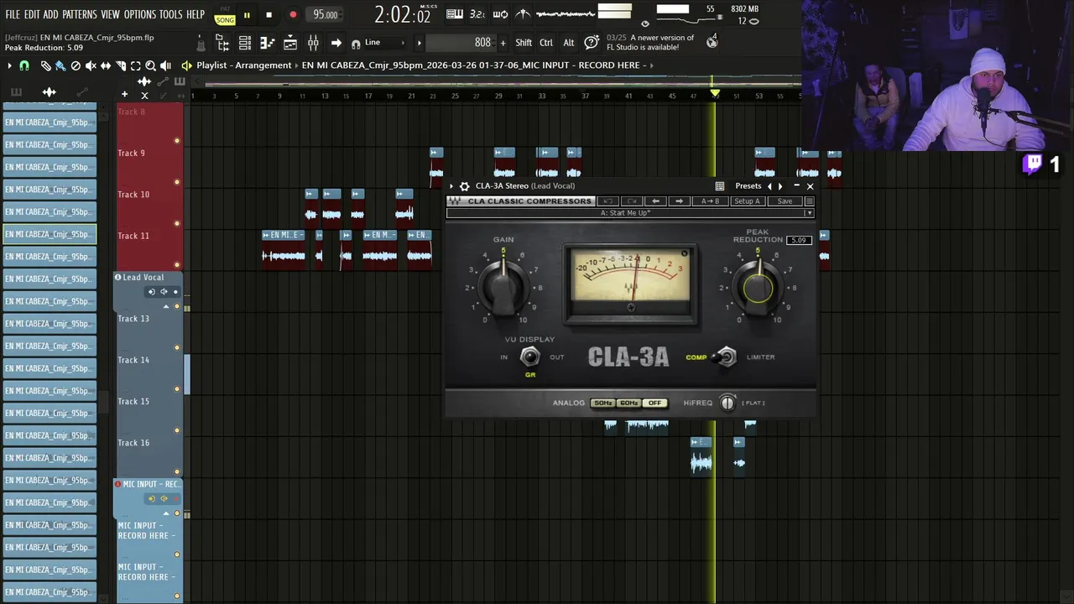1074x604 pixels.
Task: Open the ADD menu
Action: point(51,15)
